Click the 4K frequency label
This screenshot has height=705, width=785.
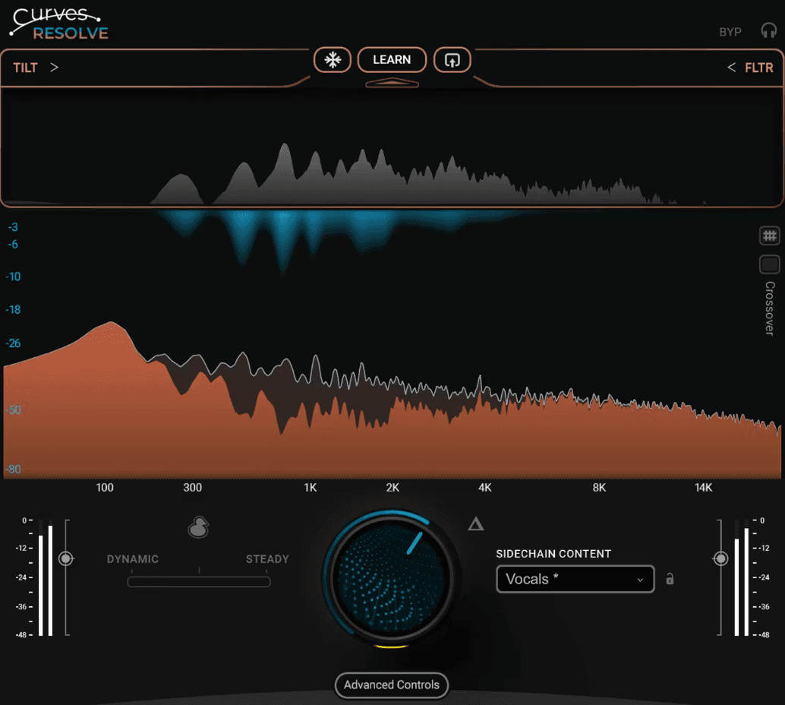pyautogui.click(x=485, y=488)
